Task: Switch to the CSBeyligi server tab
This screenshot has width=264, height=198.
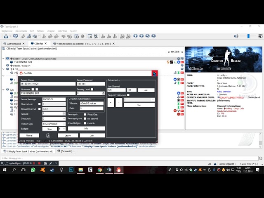Action: [x=39, y=43]
